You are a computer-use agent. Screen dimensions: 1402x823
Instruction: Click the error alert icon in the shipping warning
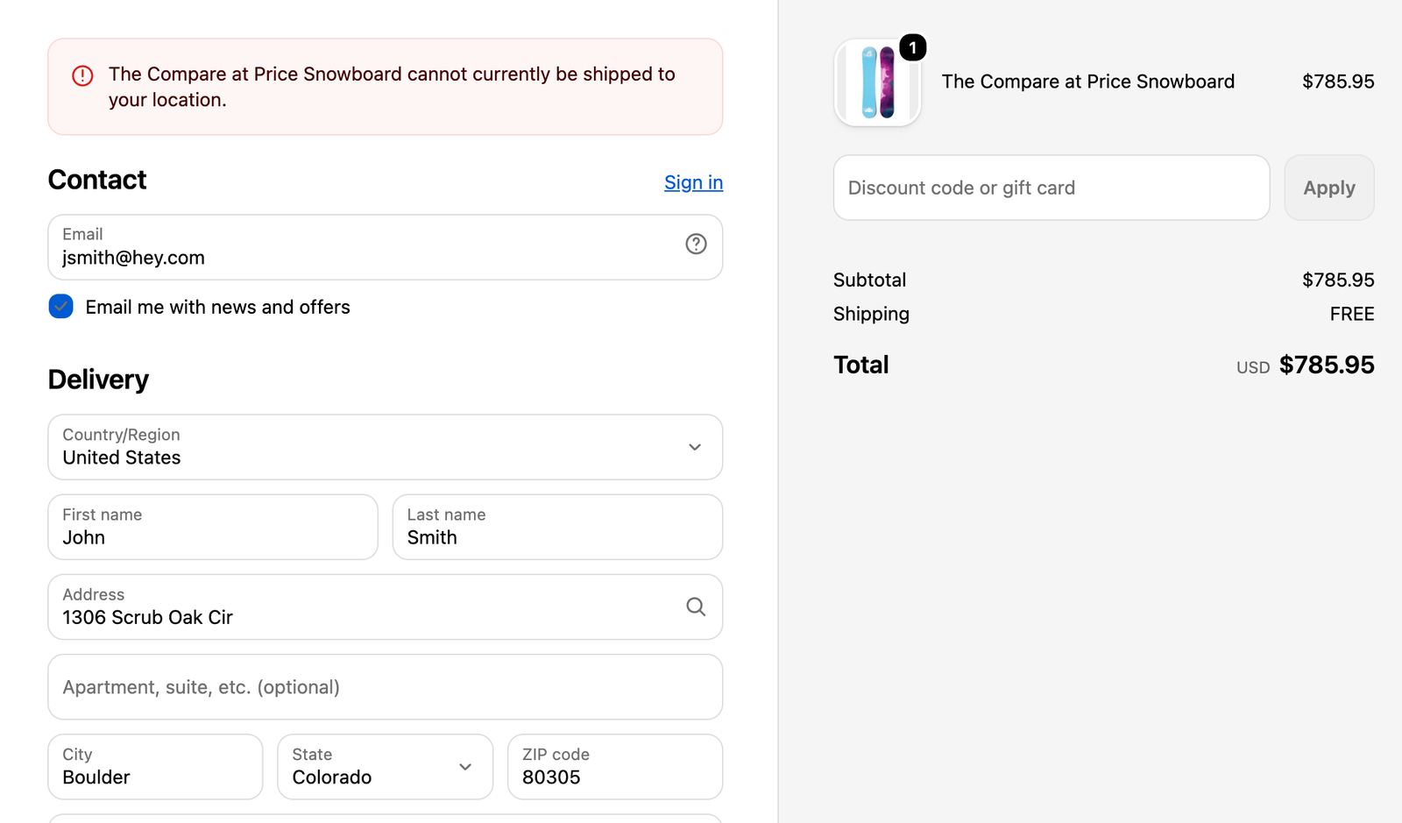pyautogui.click(x=82, y=75)
